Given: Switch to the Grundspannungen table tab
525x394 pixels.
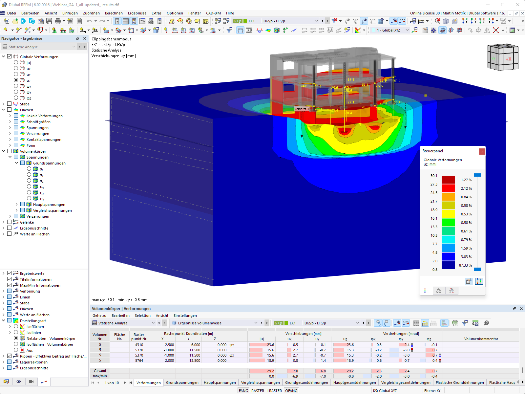Looking at the screenshot, I should click(182, 383).
